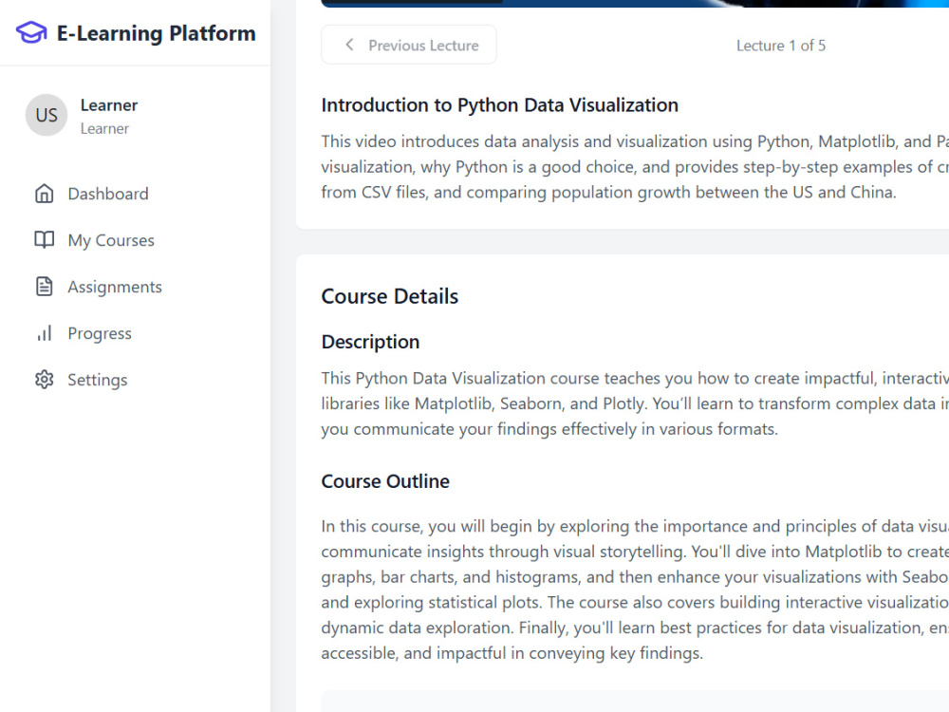The height and width of the screenshot is (712, 949).
Task: Click the Progress bar chart icon
Action: click(45, 333)
